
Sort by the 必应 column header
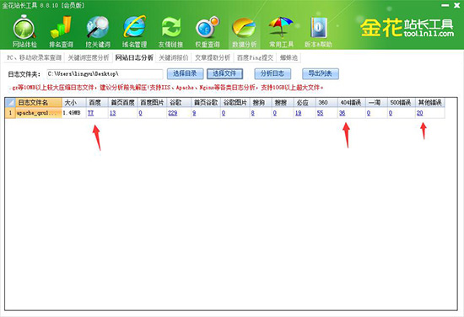305,103
